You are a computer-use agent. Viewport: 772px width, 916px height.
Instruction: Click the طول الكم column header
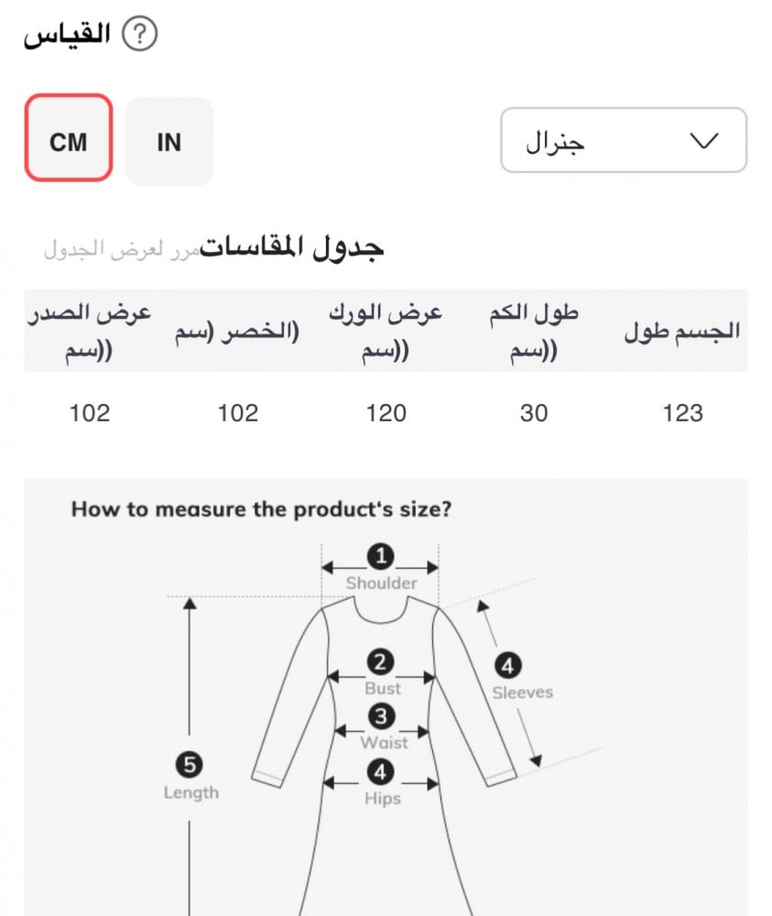click(534, 331)
